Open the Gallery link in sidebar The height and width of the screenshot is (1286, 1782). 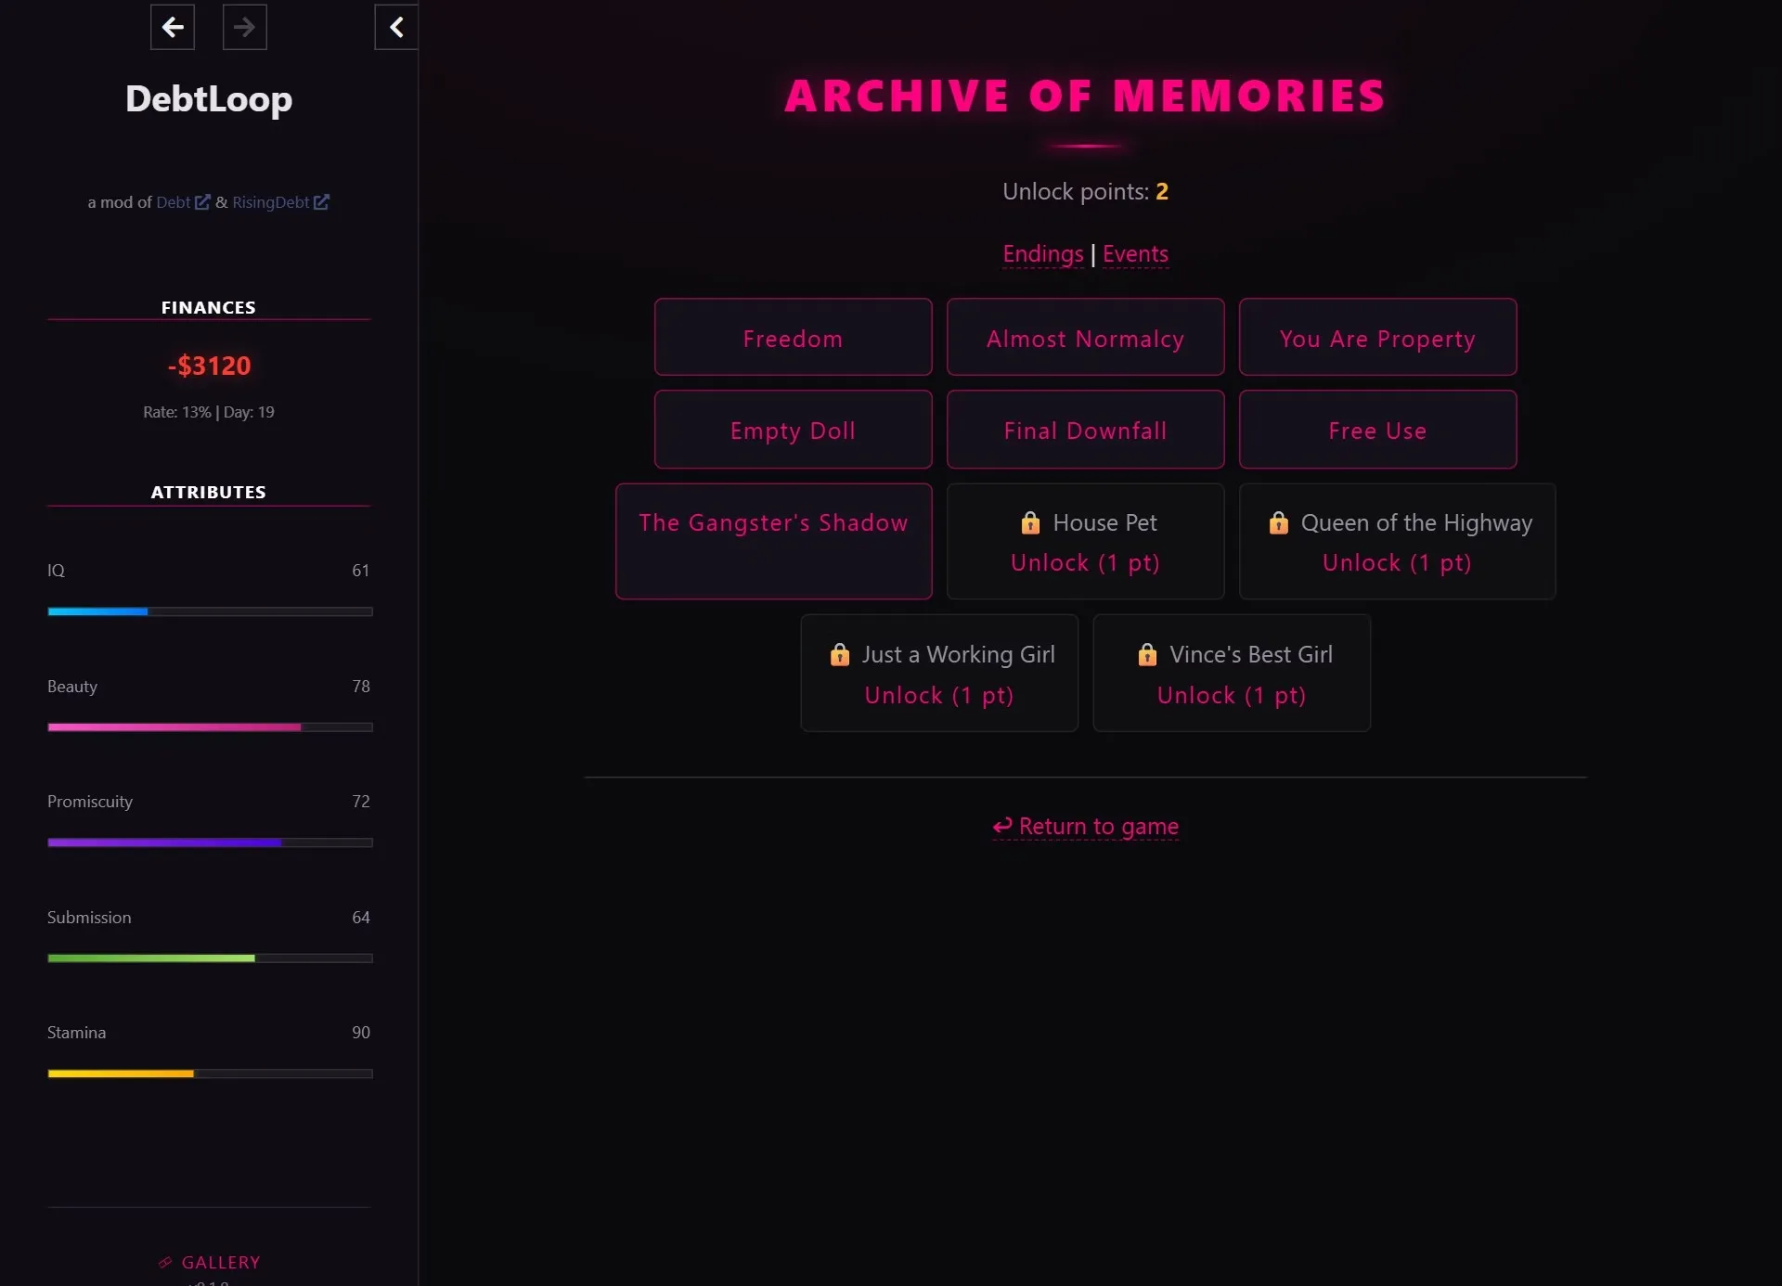tap(209, 1263)
